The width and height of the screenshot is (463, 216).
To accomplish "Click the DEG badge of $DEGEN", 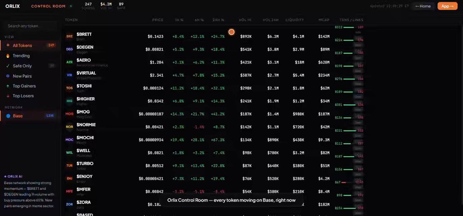I will pyautogui.click(x=69, y=49).
